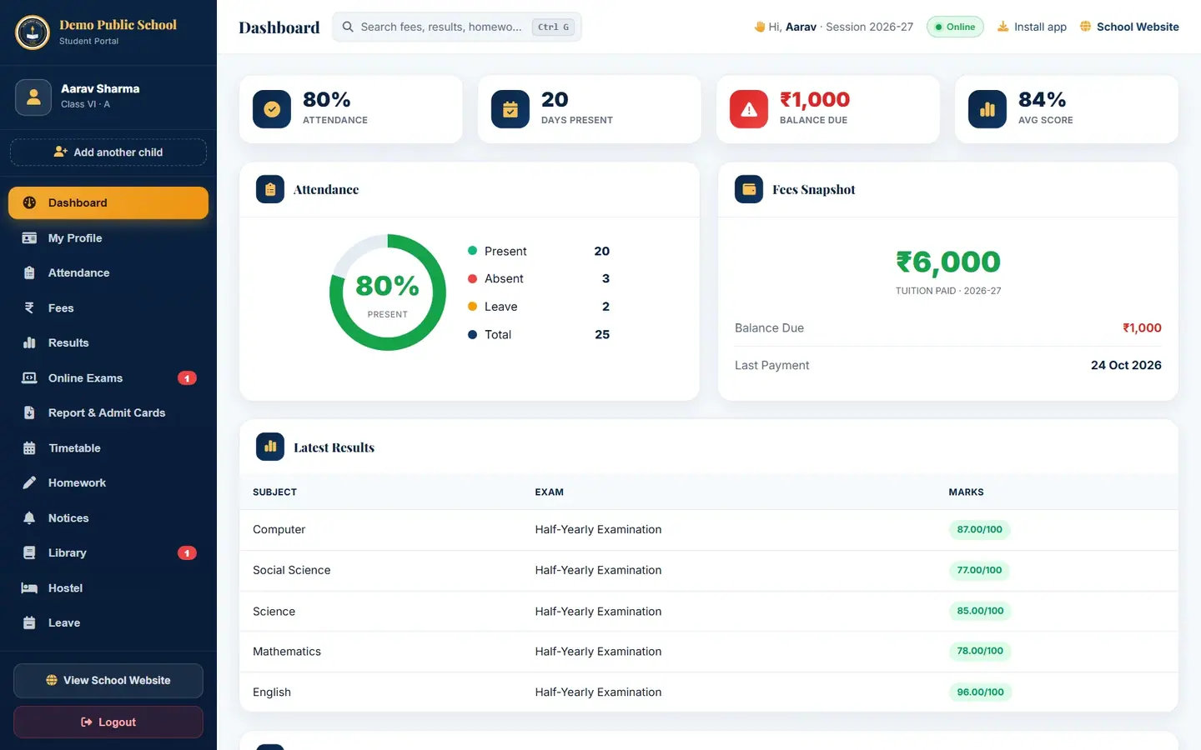Click the red badge on Library
Viewport: 1201px width, 750px height.
[187, 553]
